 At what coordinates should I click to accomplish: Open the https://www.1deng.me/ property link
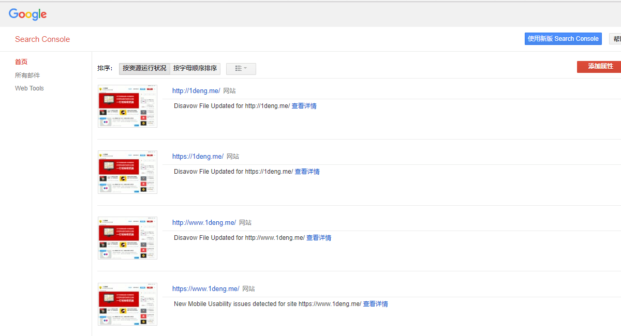[x=205, y=289]
